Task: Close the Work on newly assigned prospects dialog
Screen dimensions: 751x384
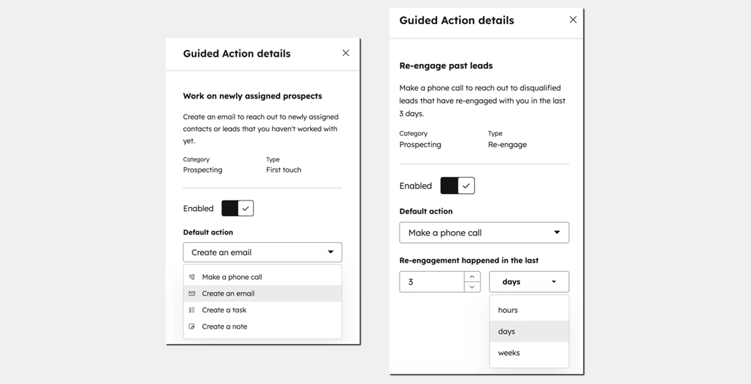Action: point(345,53)
